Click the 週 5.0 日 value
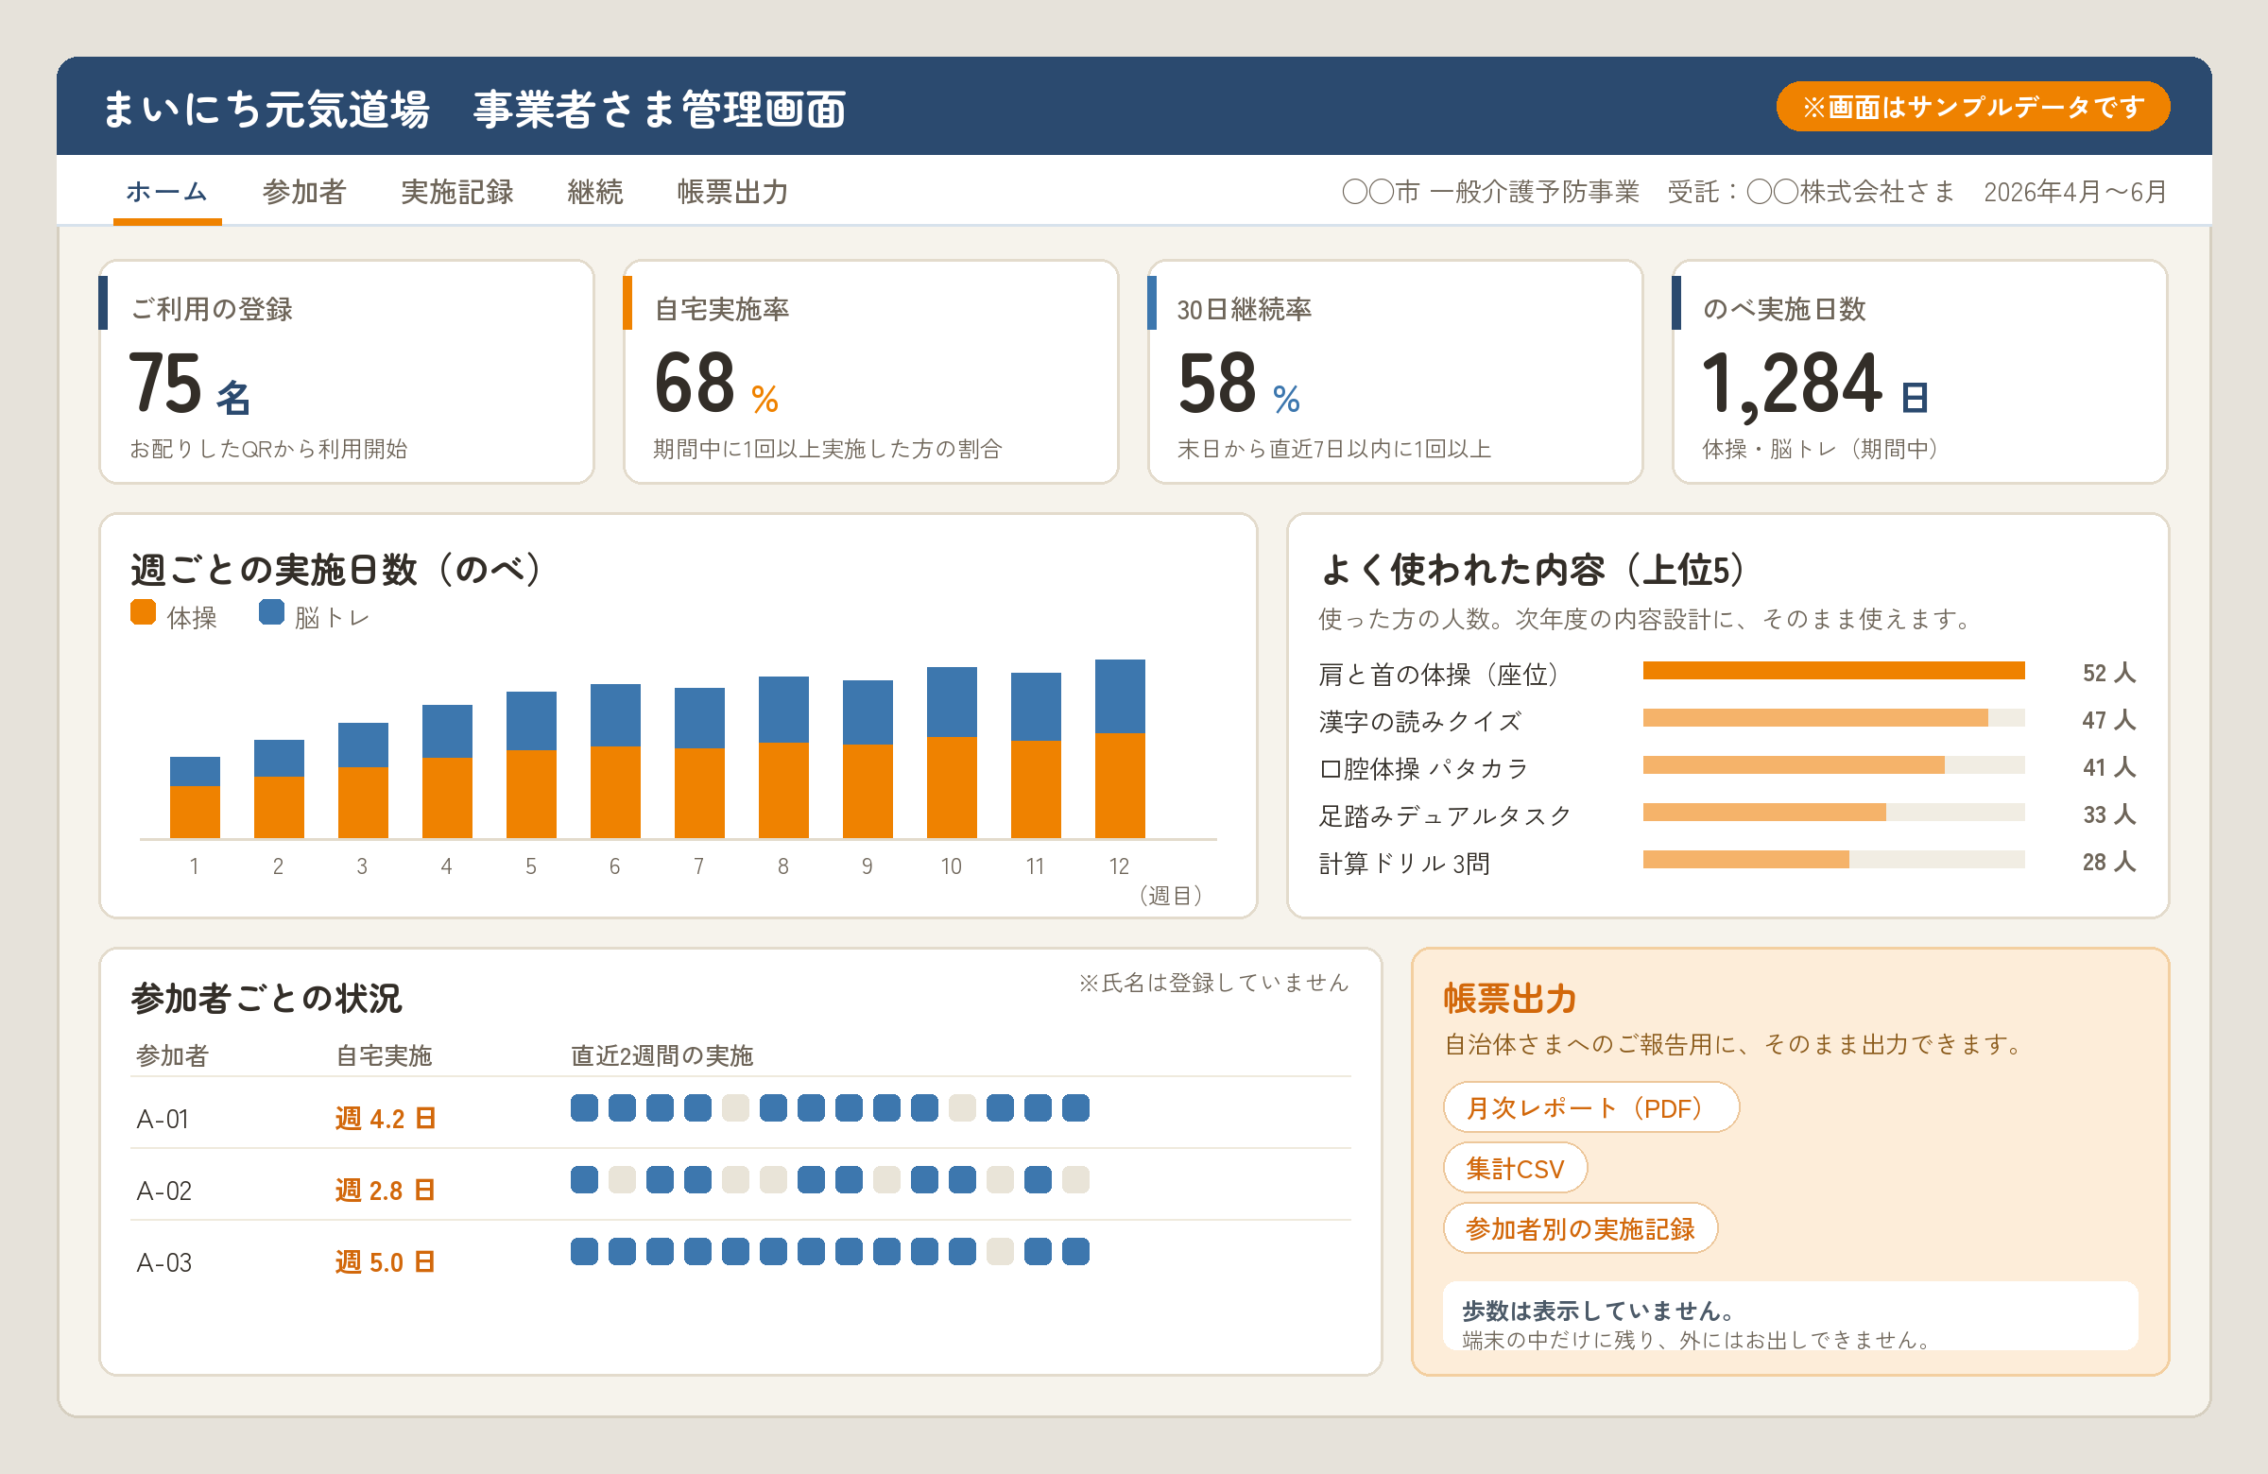 385,1262
